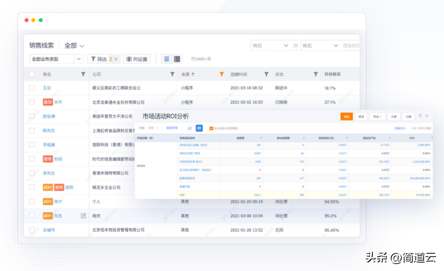
Task: Click the 订阅 button in ROI panel
Action: (408, 116)
